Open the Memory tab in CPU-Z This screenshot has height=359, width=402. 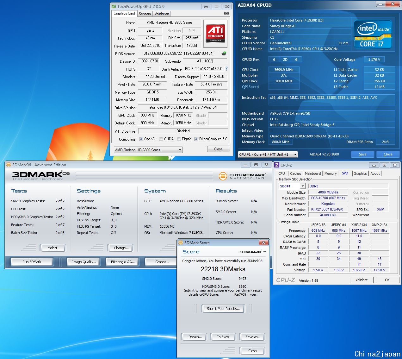(x=331, y=173)
